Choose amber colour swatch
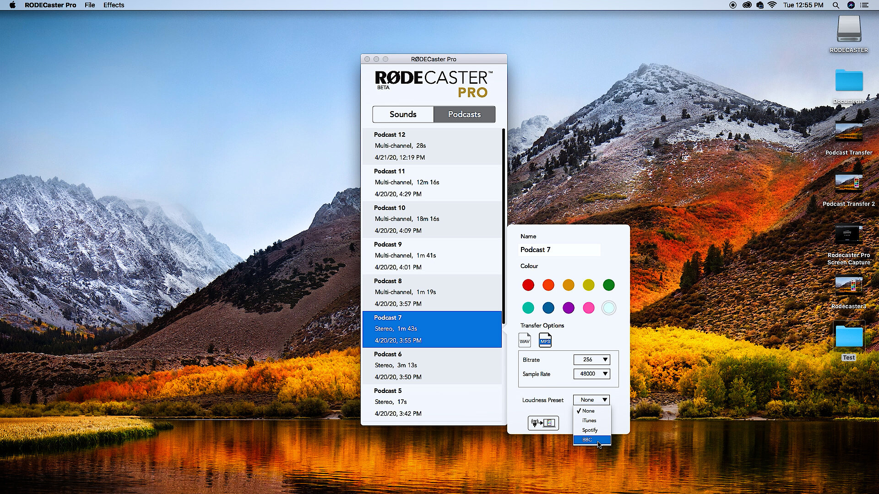 click(x=569, y=285)
